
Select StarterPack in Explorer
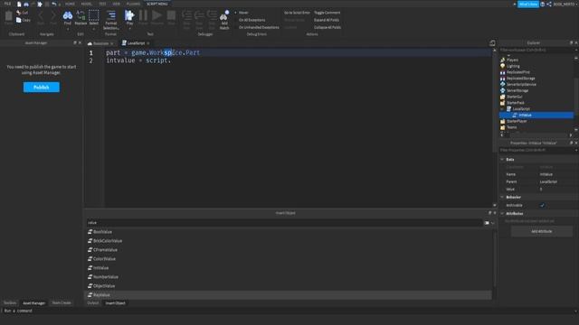coord(516,103)
